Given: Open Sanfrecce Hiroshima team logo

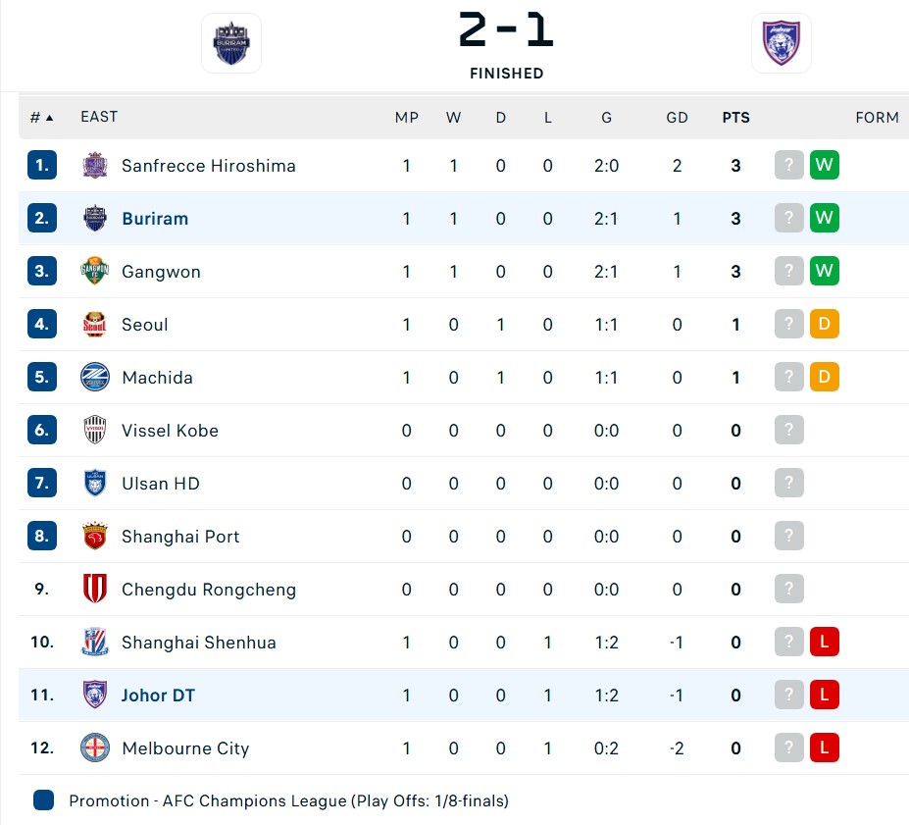Looking at the screenshot, I should pos(95,165).
